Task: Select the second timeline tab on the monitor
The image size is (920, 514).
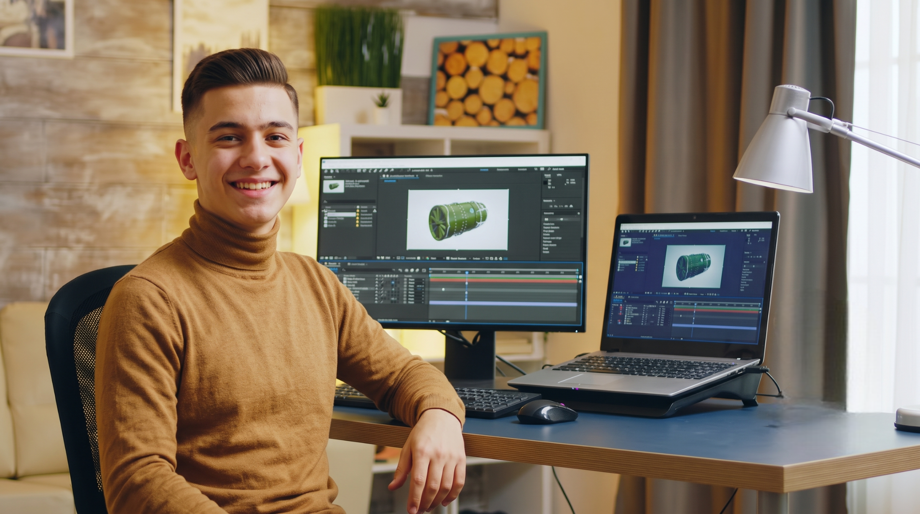Action: (x=357, y=264)
